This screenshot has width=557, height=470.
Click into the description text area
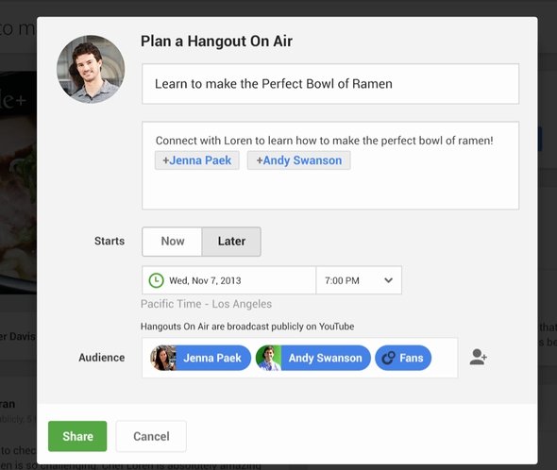pyautogui.click(x=330, y=165)
